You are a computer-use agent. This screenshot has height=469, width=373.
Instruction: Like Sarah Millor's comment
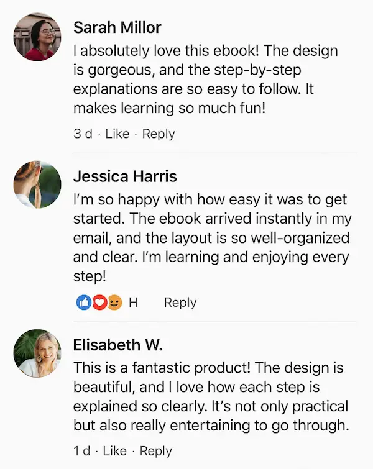tap(117, 134)
